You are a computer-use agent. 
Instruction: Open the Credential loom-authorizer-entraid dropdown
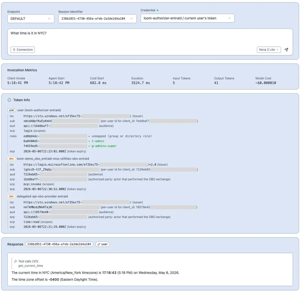coord(187,18)
